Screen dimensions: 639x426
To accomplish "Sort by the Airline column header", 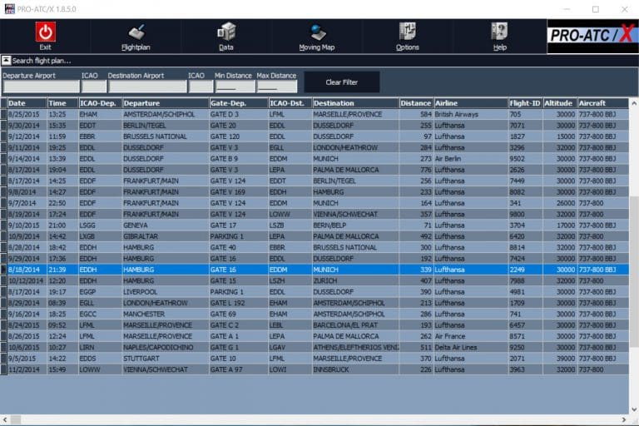I will [470, 103].
